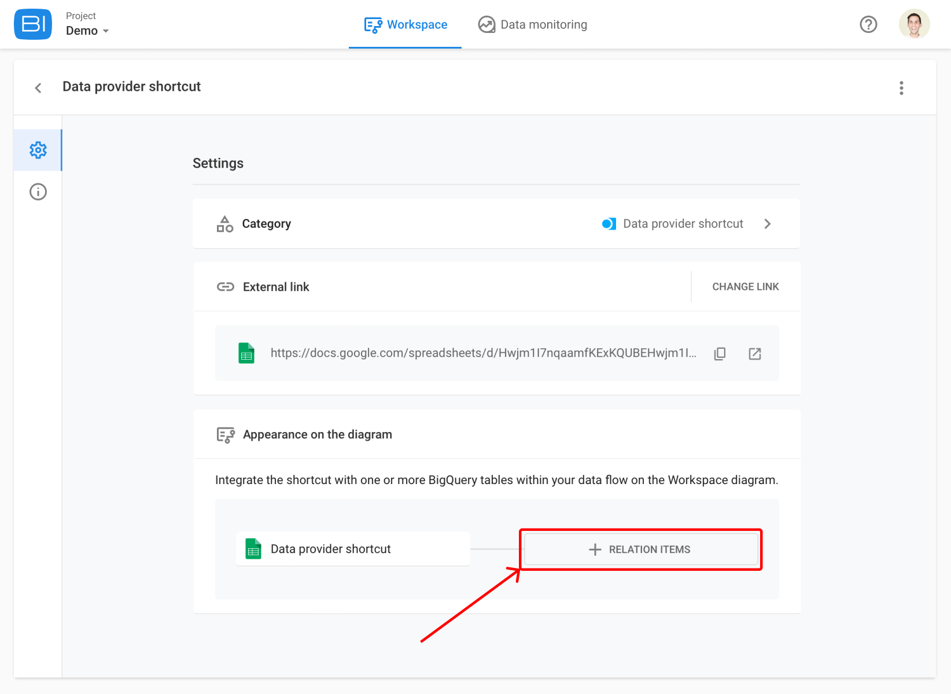Open the help question mark icon
This screenshot has height=694, width=951.
868,24
